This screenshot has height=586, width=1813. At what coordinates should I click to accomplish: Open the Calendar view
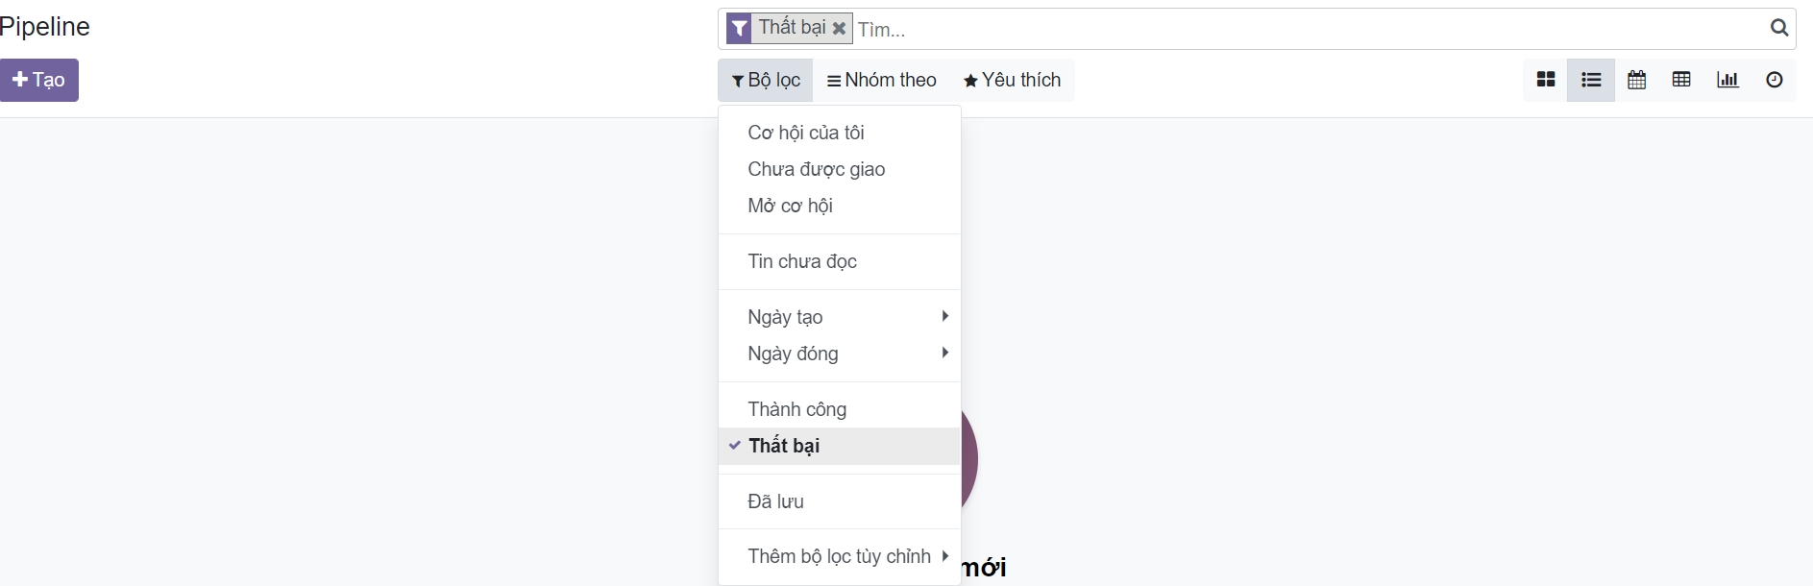click(1636, 80)
